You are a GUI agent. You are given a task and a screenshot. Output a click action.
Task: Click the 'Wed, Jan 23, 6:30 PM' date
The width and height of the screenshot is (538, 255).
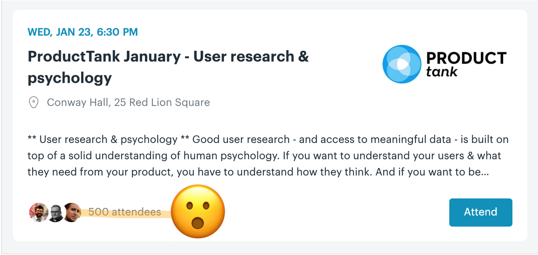[x=83, y=32]
